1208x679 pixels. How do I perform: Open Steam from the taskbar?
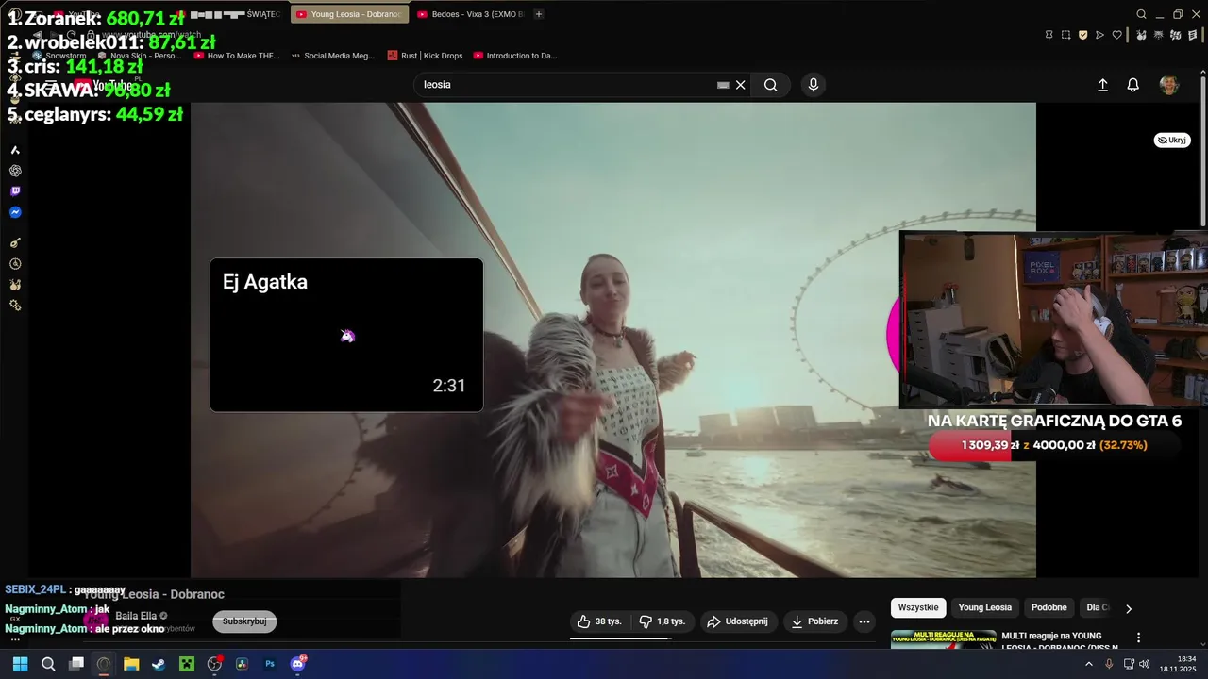(x=159, y=664)
